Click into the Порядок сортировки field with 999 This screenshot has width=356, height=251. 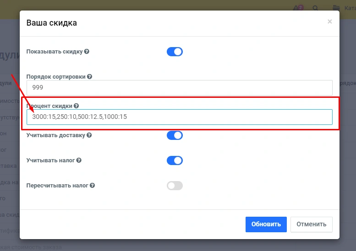(x=179, y=87)
